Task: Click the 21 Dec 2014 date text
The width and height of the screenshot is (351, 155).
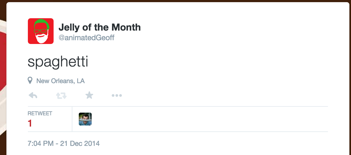Action: click(x=80, y=143)
